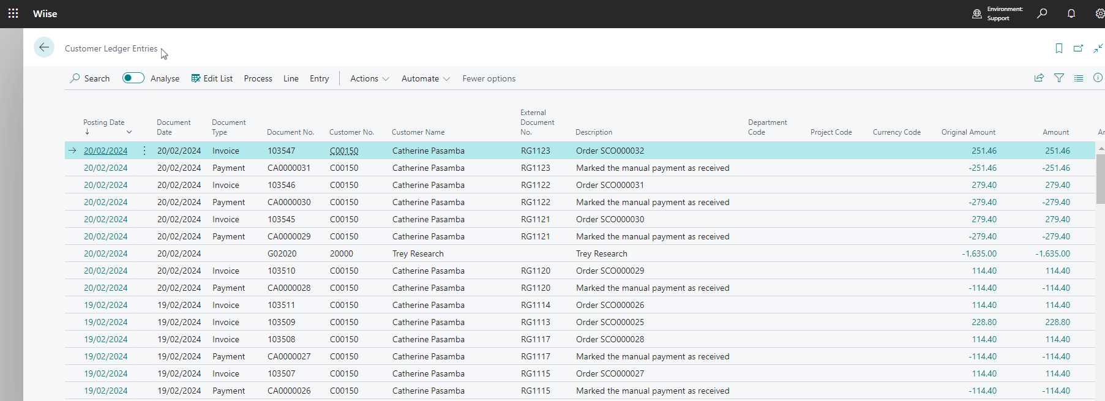Click the Fewer options button
The width and height of the screenshot is (1105, 401).
(x=489, y=78)
